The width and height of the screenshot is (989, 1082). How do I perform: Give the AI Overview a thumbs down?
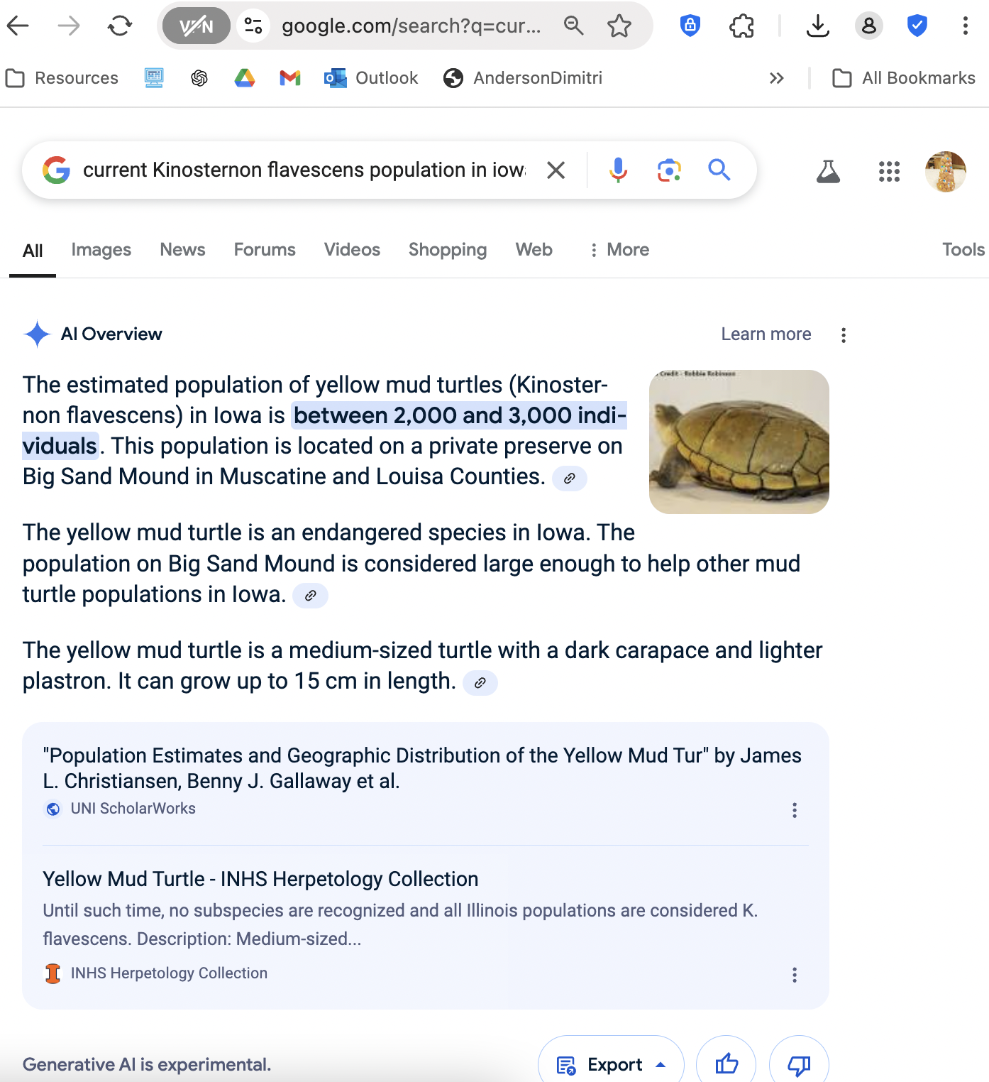tap(798, 1064)
